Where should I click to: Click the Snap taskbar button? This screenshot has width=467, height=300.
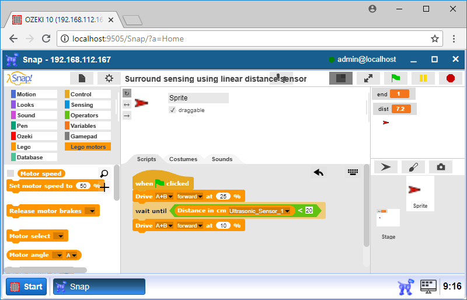click(99, 287)
